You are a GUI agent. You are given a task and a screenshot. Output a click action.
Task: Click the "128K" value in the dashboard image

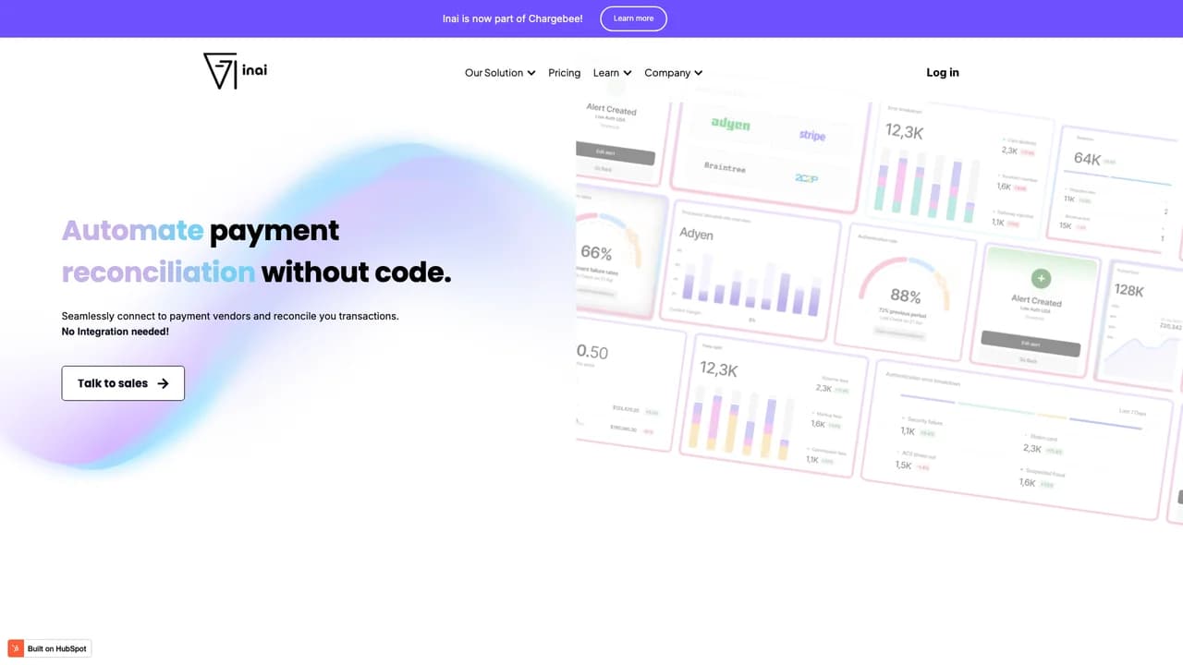tap(1129, 290)
